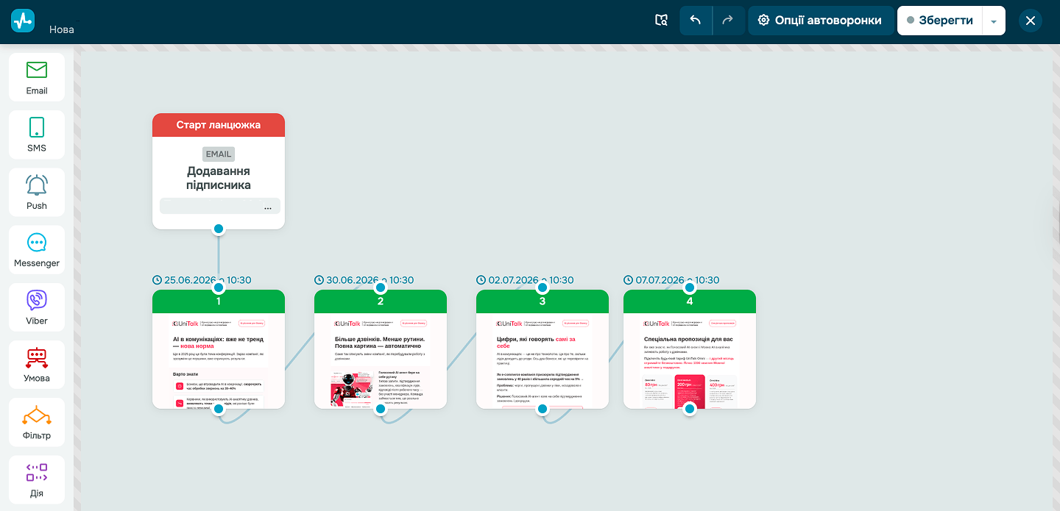Open email 1 preview thumbnail

coord(219,360)
